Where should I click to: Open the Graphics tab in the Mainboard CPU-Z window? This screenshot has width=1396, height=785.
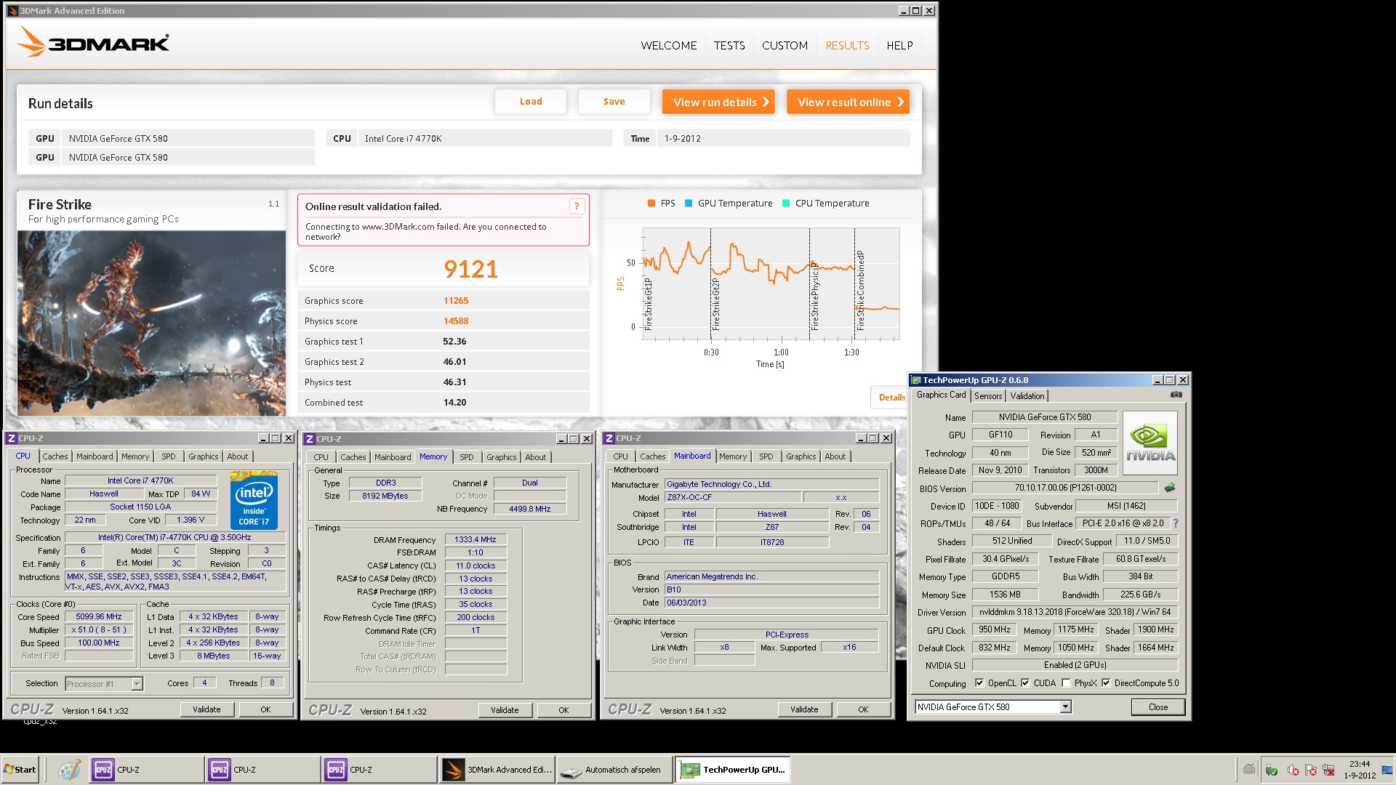pos(801,456)
